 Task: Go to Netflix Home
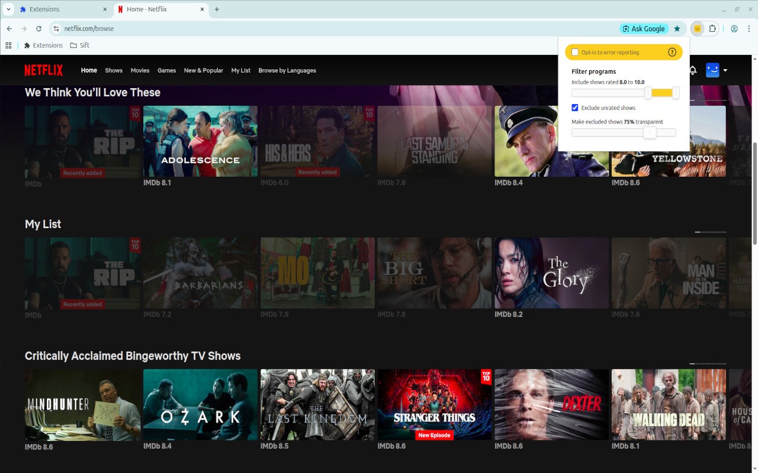click(89, 70)
